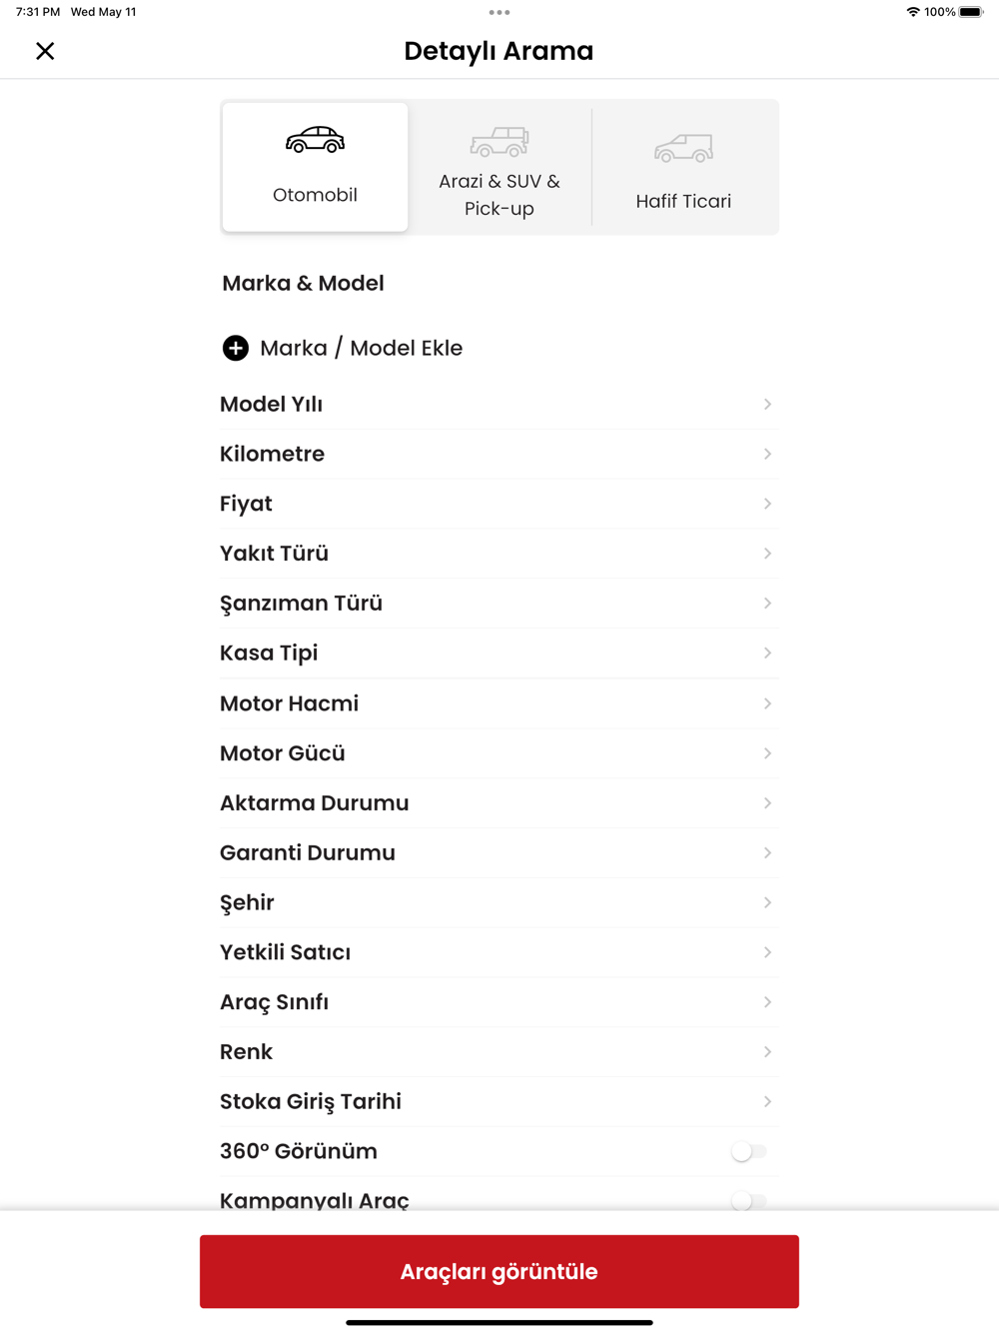Tap the Araçları görüntüle button

(x=499, y=1271)
